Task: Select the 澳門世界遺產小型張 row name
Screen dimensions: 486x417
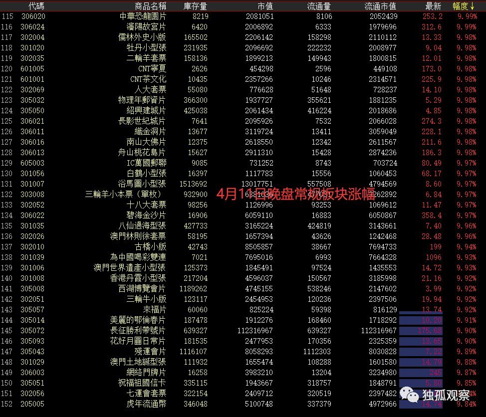Action: click(x=130, y=268)
